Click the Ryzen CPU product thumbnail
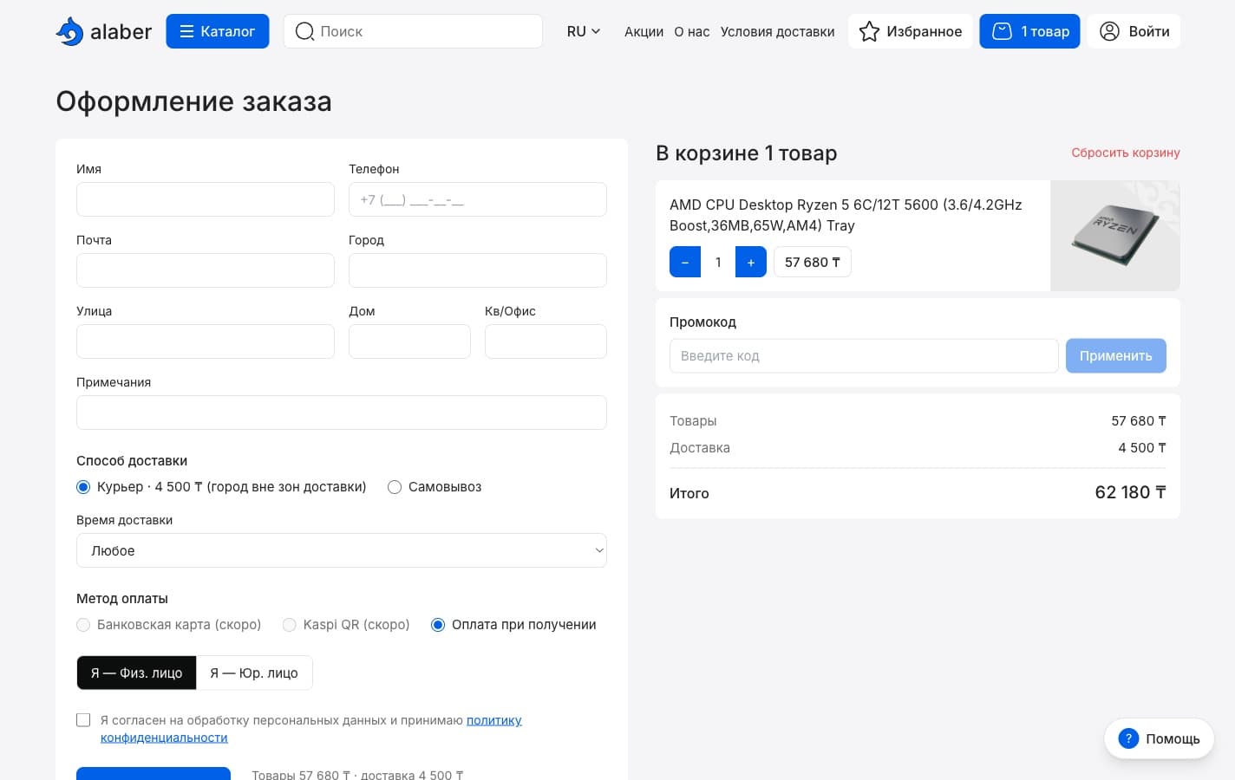This screenshot has width=1235, height=780. click(1115, 236)
